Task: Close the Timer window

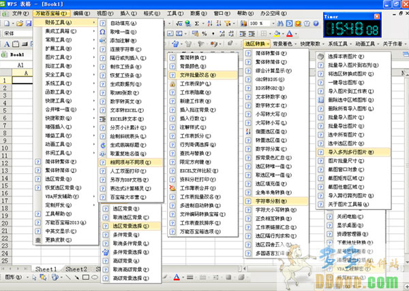Action: (377, 16)
